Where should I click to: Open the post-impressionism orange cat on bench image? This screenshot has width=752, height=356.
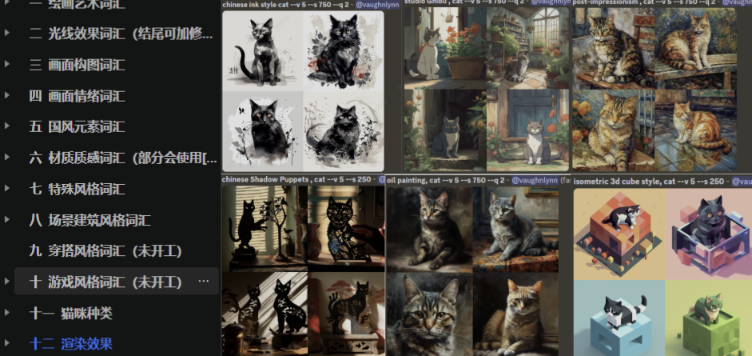coord(696,48)
